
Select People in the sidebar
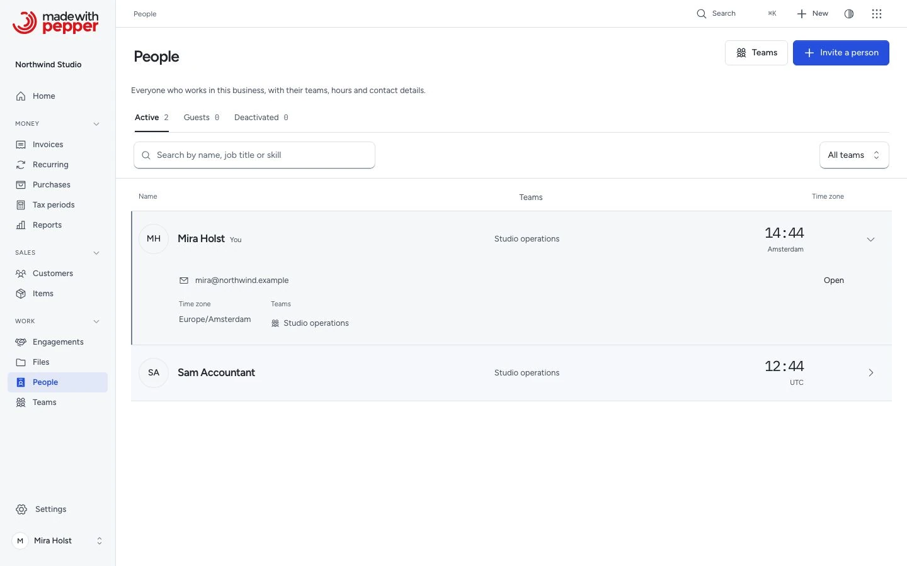57,382
